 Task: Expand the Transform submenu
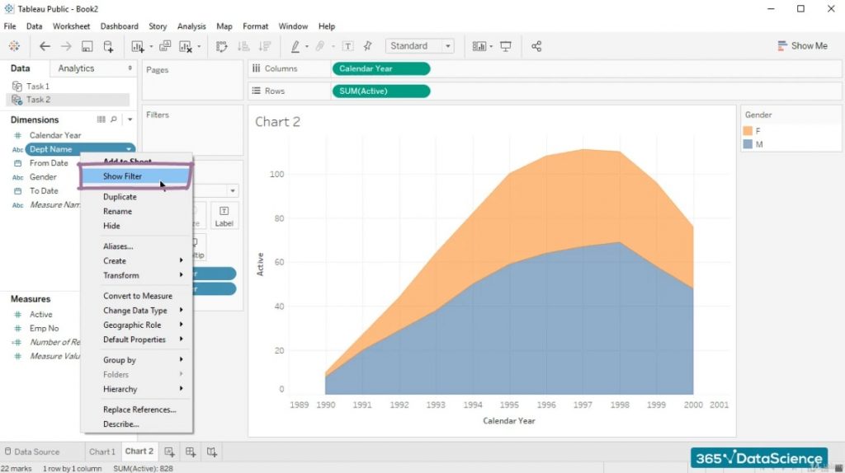click(143, 275)
